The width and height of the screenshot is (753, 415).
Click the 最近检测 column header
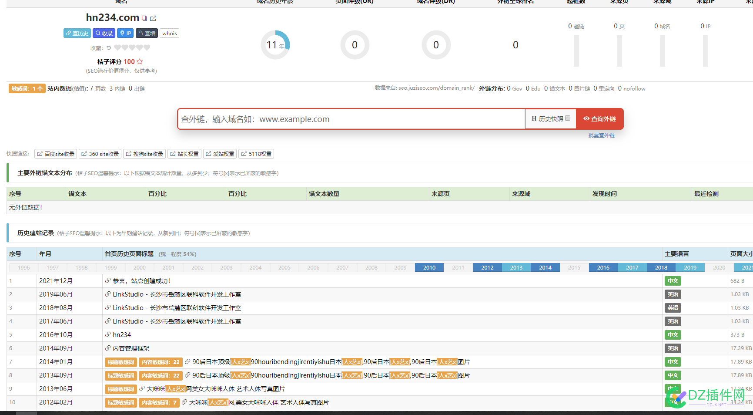(x=706, y=194)
